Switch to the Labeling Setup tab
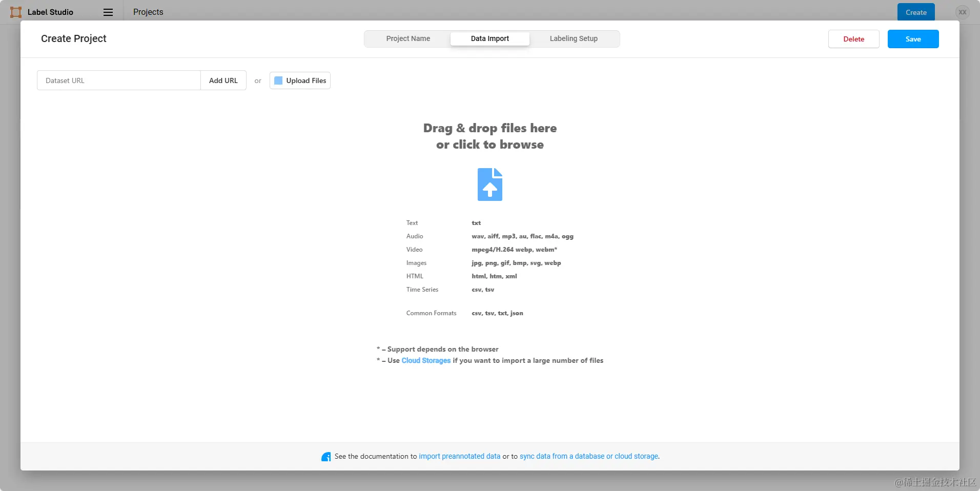 tap(574, 38)
